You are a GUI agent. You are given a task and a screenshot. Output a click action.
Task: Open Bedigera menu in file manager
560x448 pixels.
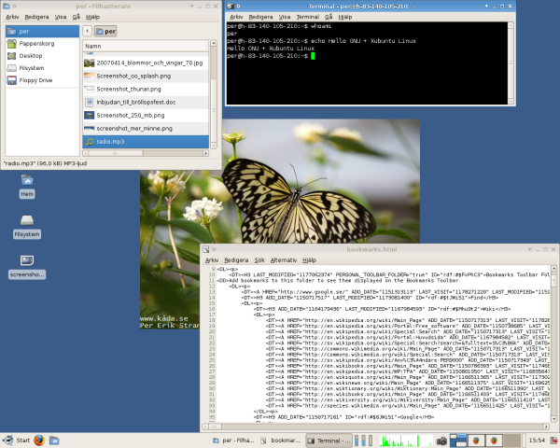point(36,17)
